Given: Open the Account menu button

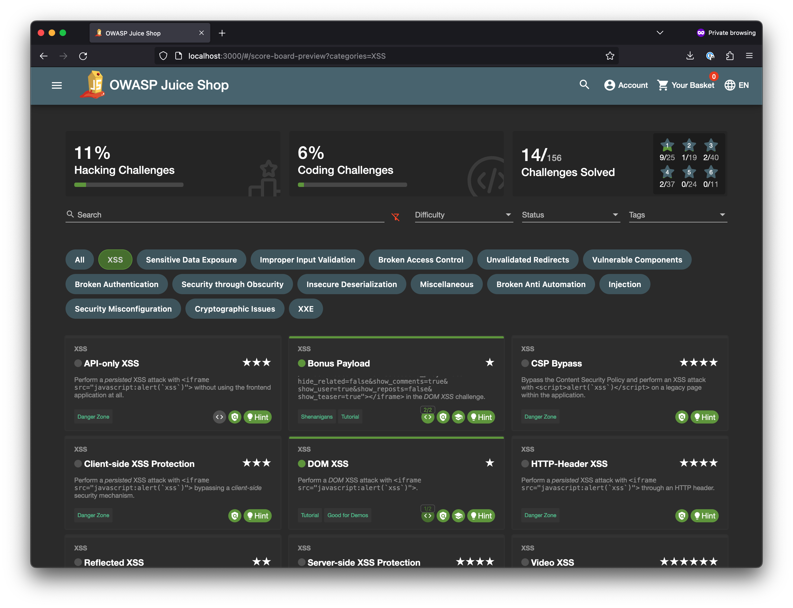Looking at the screenshot, I should pos(626,85).
